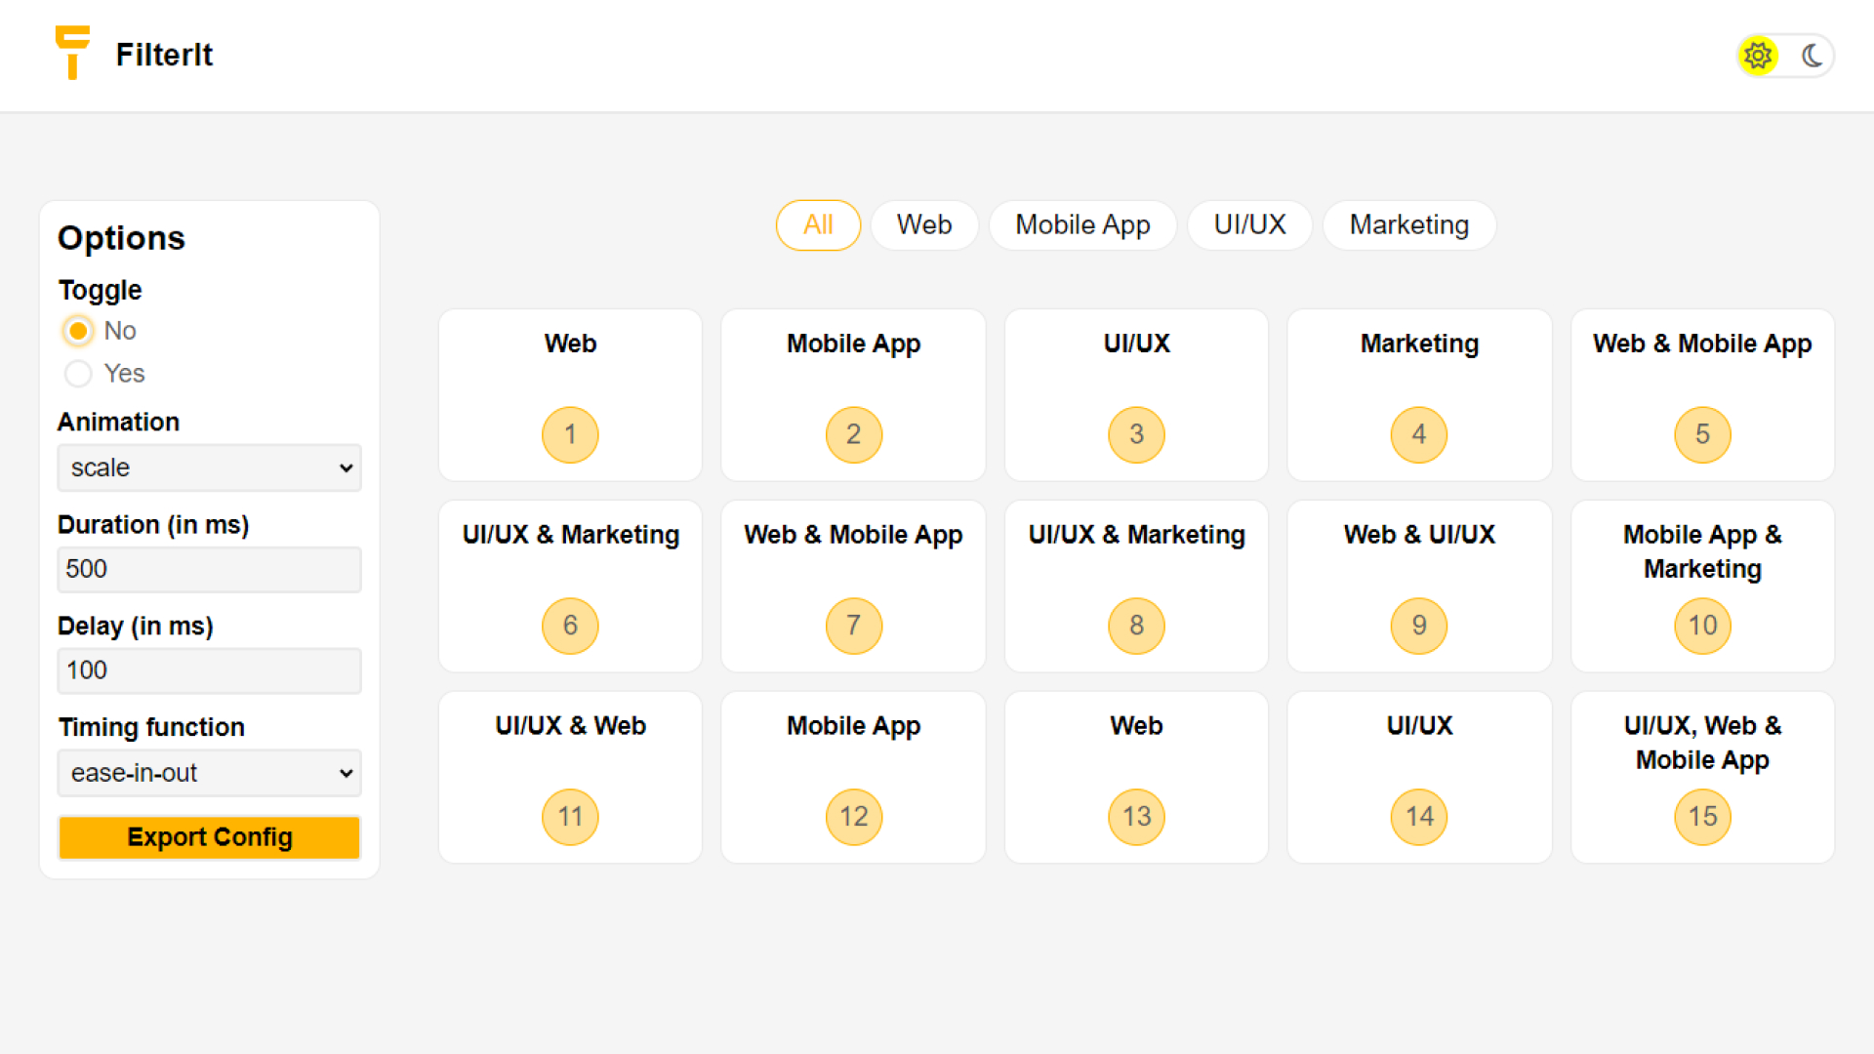Filter by the Mobile App tab
Screen dimensions: 1874x1054
tap(1082, 225)
